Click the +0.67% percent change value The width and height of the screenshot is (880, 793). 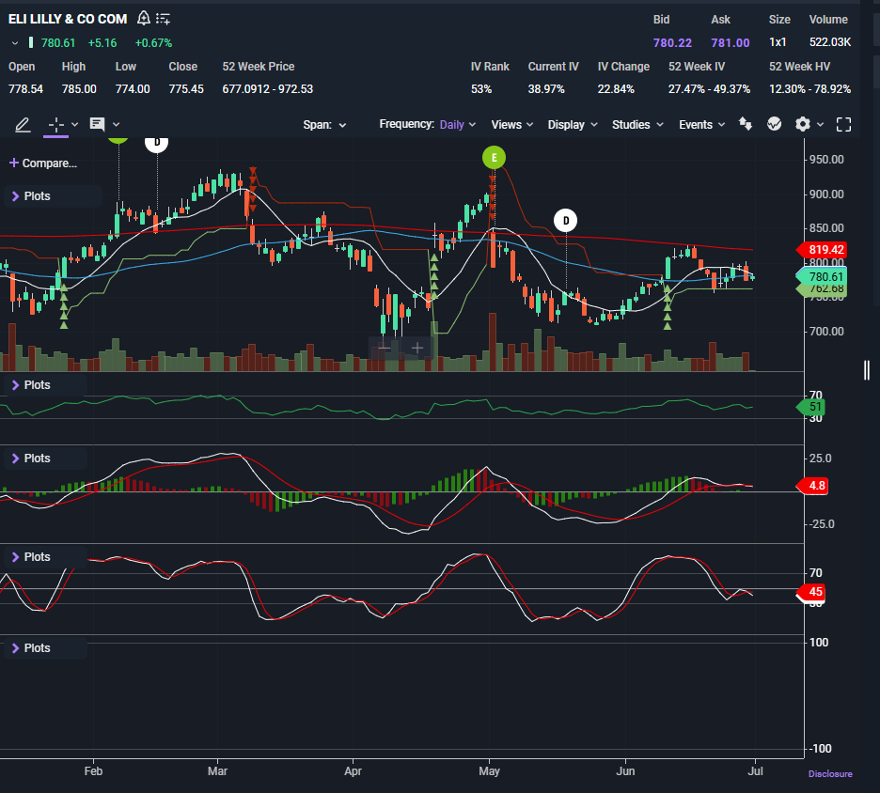pyautogui.click(x=153, y=43)
